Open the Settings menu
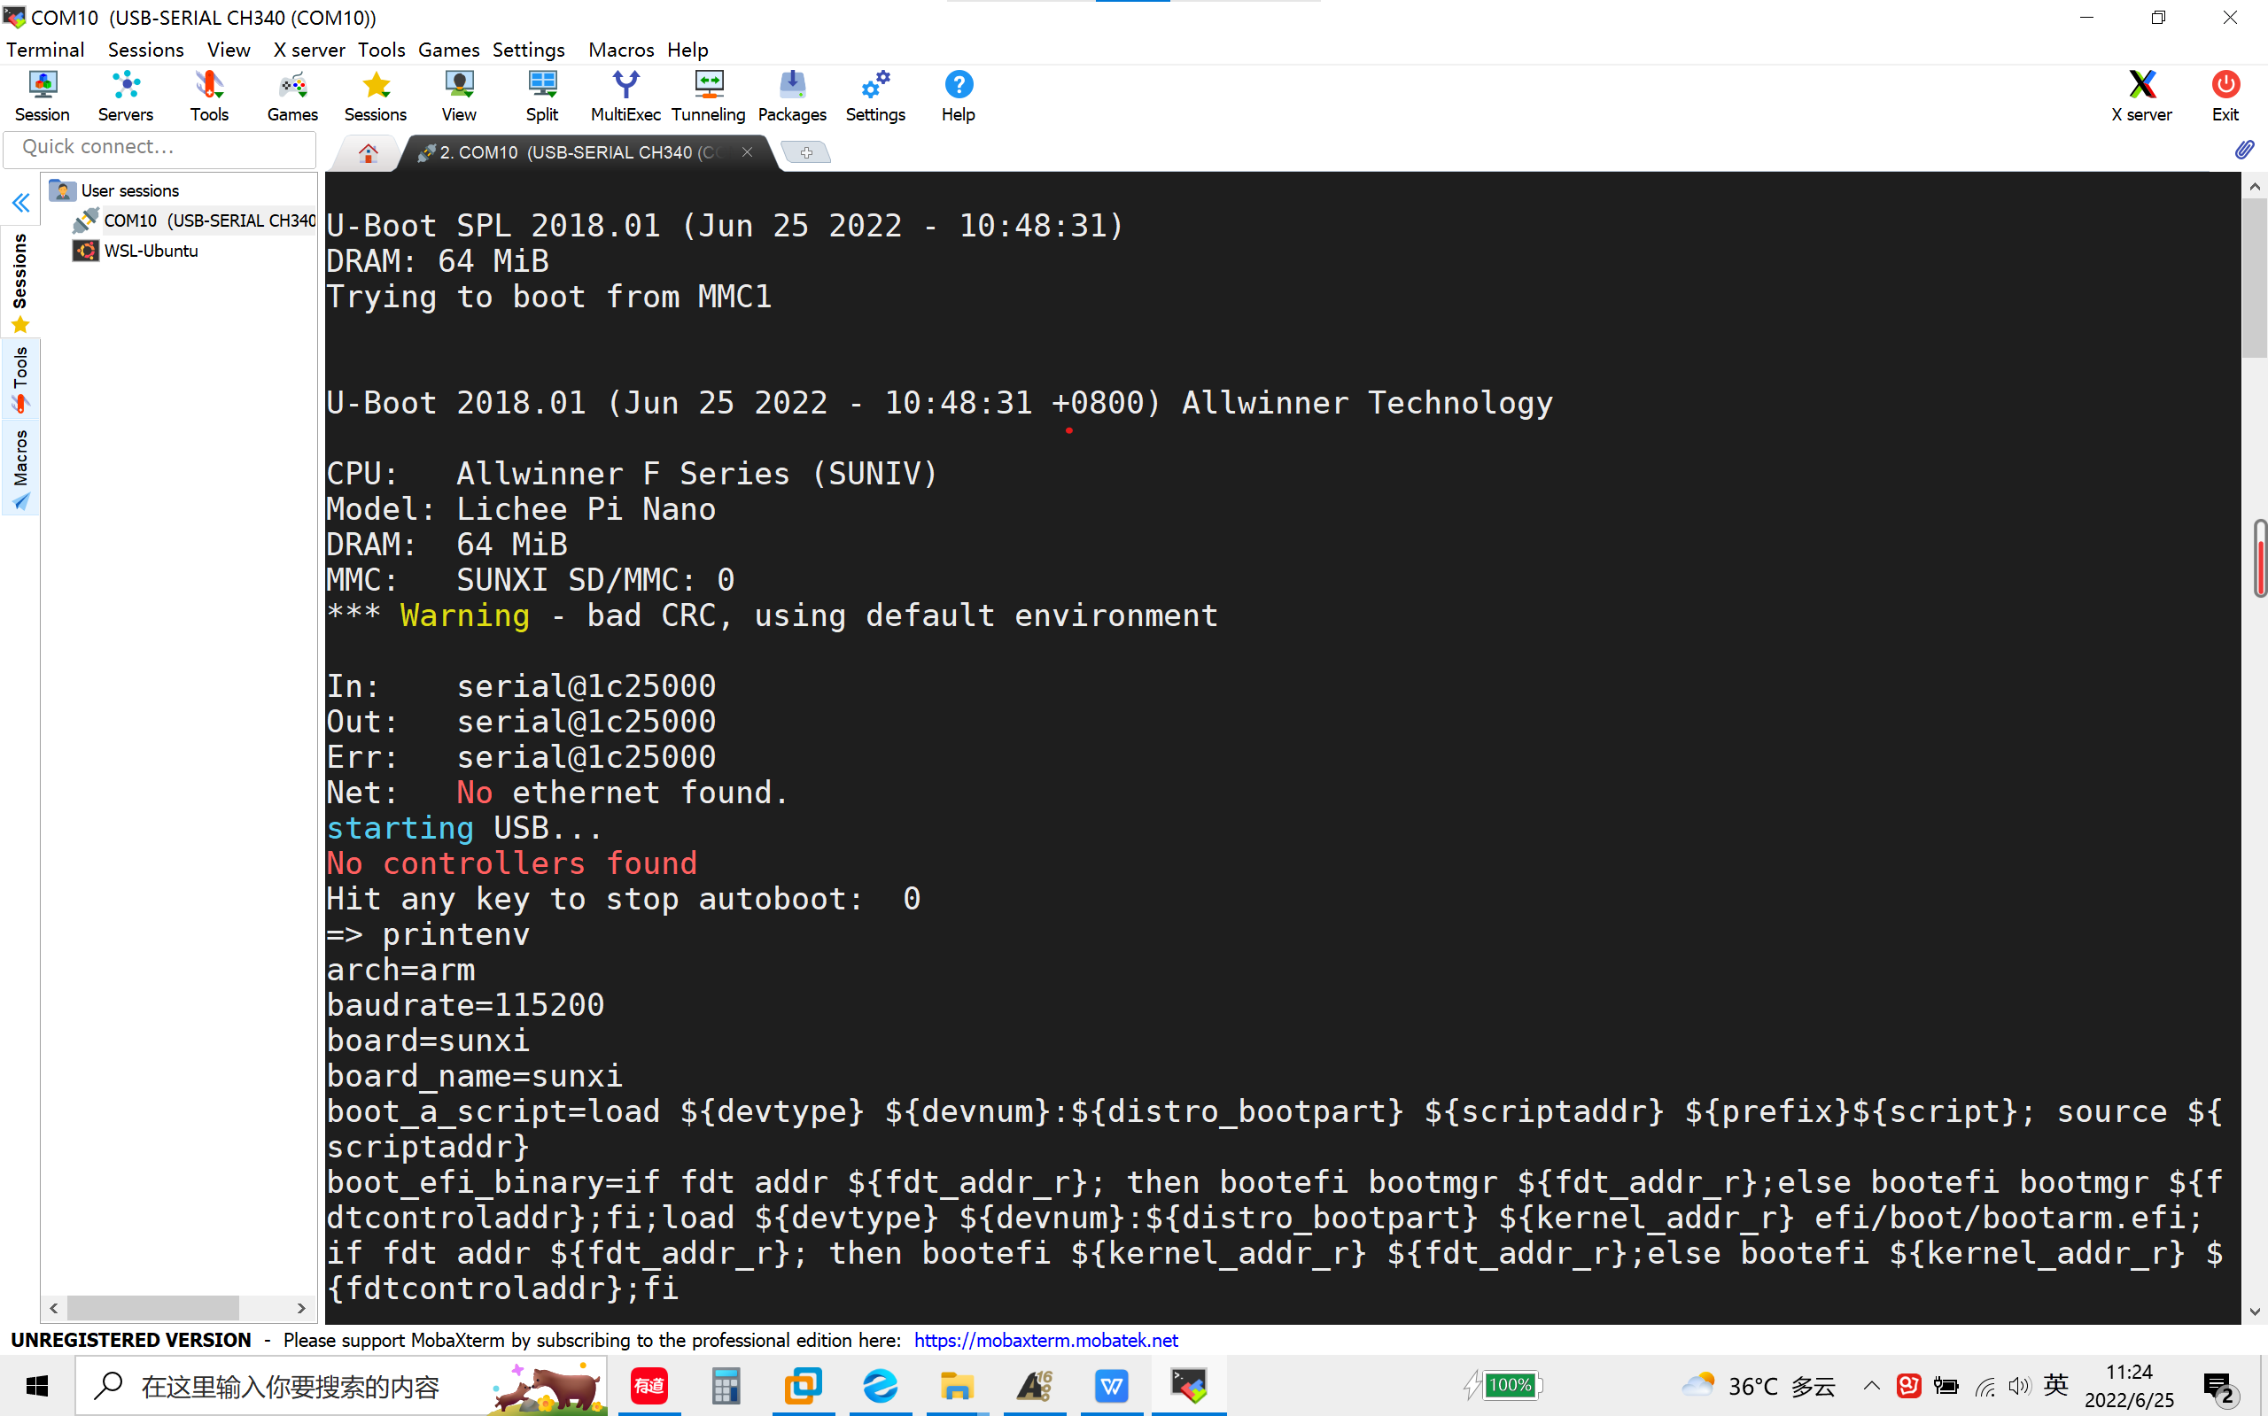This screenshot has width=2268, height=1416. tap(528, 50)
